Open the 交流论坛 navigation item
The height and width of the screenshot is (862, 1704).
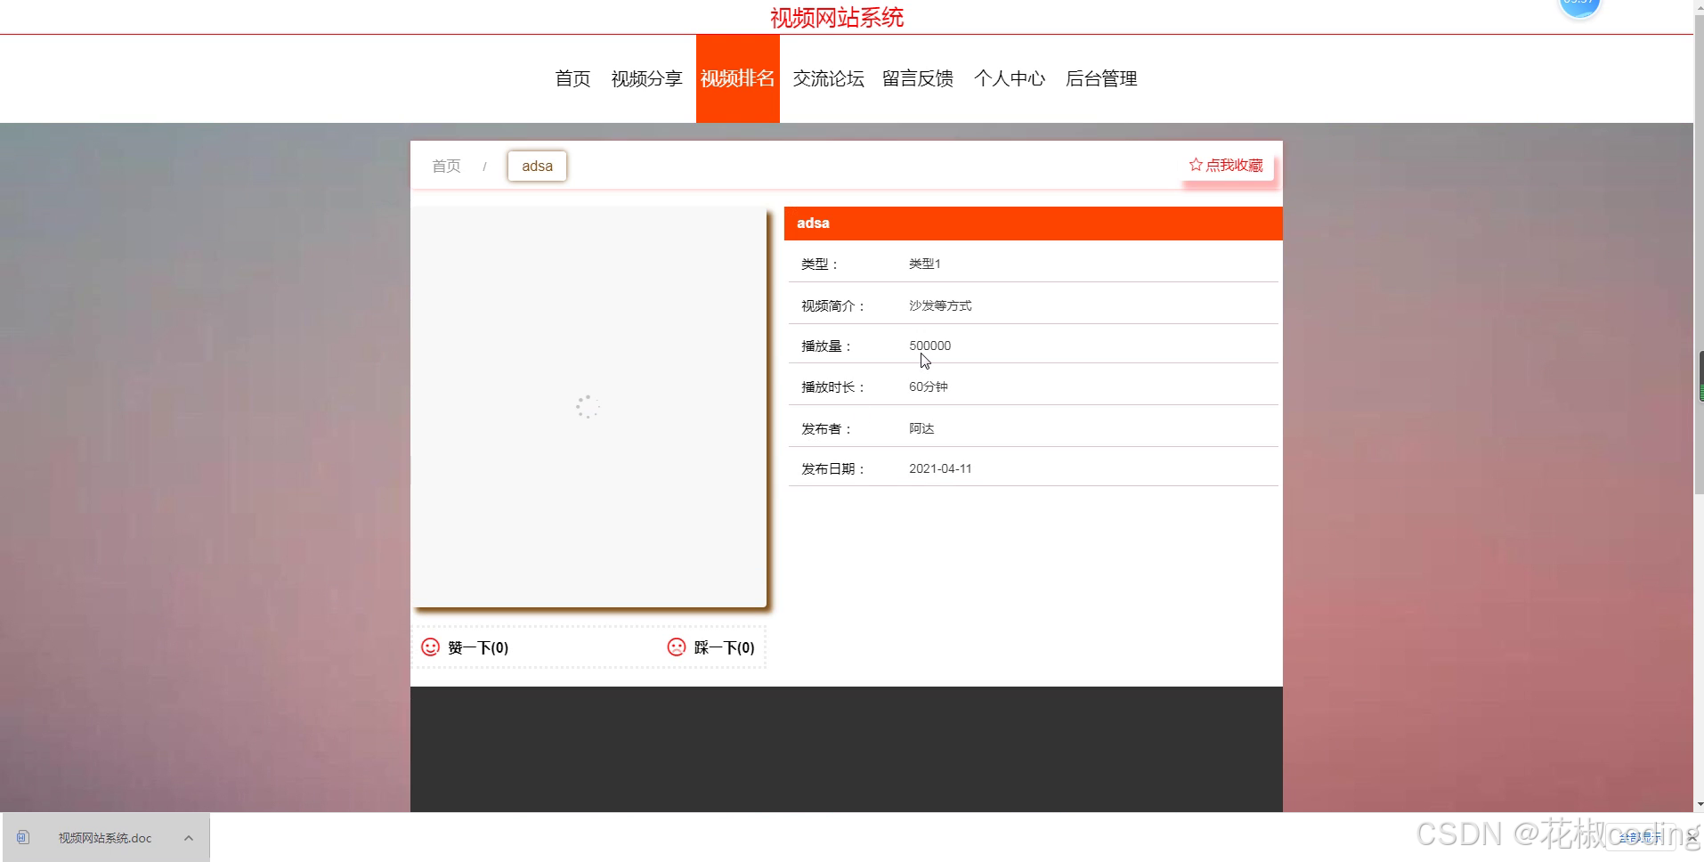[827, 78]
